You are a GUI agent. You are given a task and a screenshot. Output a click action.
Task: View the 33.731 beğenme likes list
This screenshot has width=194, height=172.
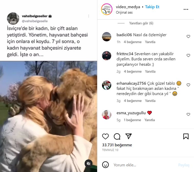[117, 145]
